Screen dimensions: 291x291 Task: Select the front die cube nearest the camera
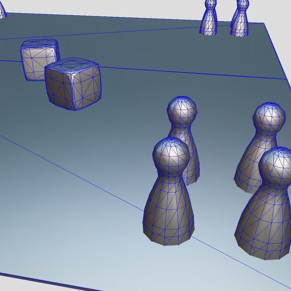click(73, 84)
